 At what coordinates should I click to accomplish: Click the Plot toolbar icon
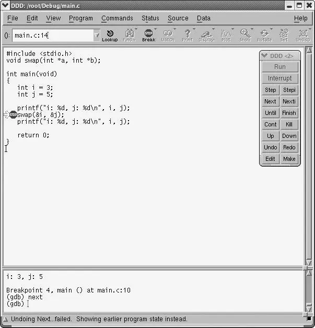(x=226, y=35)
